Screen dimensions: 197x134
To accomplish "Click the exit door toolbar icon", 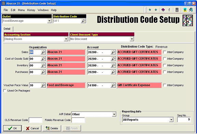I will [191, 10].
